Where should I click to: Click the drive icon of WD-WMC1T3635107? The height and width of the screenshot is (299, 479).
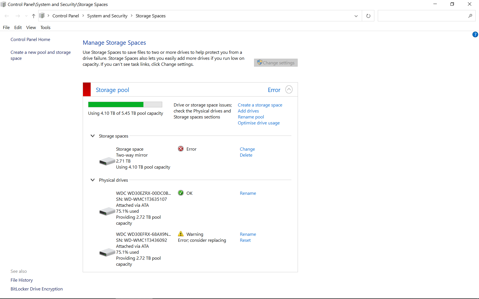107,212
